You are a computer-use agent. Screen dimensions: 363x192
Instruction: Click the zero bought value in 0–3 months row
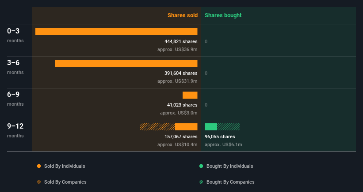click(x=206, y=41)
